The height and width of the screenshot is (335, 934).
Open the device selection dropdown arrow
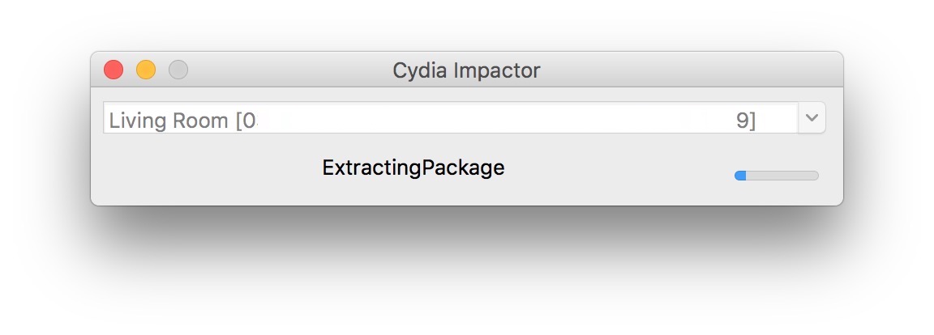812,118
